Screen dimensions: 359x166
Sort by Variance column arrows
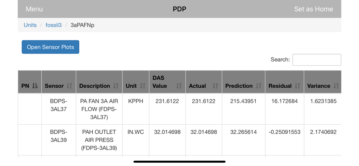(x=336, y=86)
